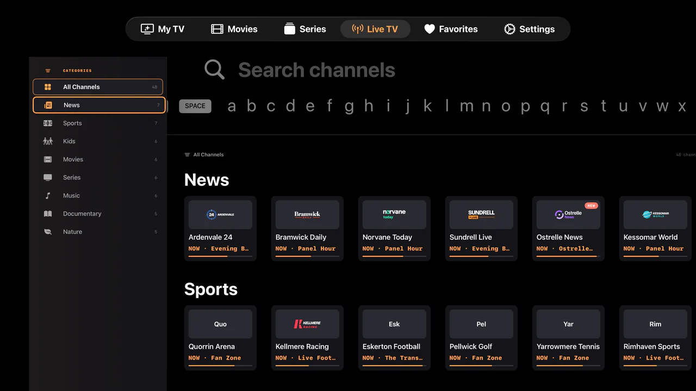Screen dimensions: 696x391
Task: Open the Ostrelle News channel logo
Action: [568, 214]
